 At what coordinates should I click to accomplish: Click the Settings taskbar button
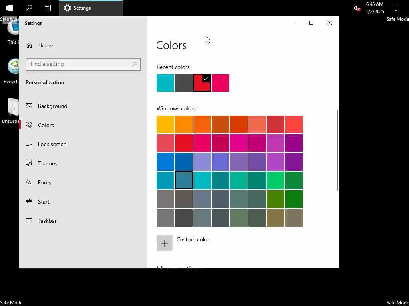(x=91, y=8)
